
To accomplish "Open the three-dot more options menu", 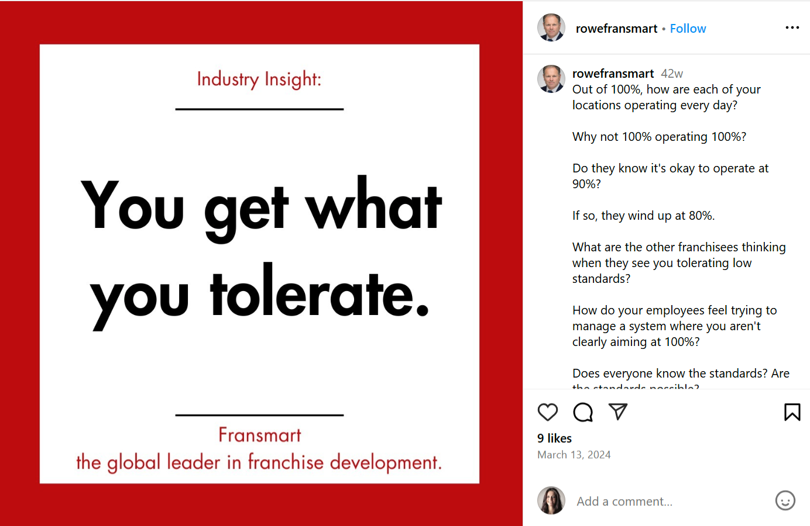I will (x=792, y=27).
